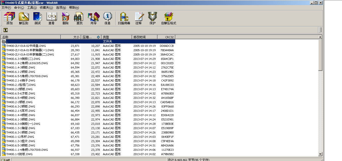Sort by 压缩 packed size column header
Image resolution: width=342 pixels, height=161 pixels.
click(x=91, y=37)
